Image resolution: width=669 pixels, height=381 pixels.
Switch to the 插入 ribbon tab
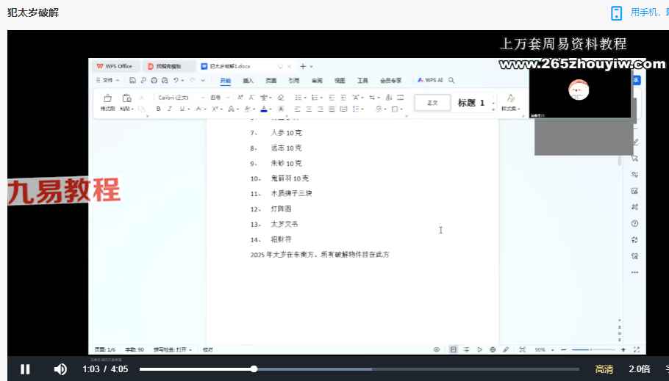(x=248, y=81)
